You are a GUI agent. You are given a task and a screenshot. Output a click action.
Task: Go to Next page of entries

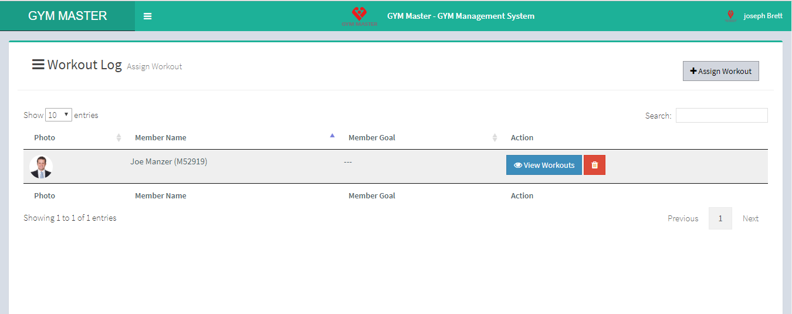click(x=750, y=218)
